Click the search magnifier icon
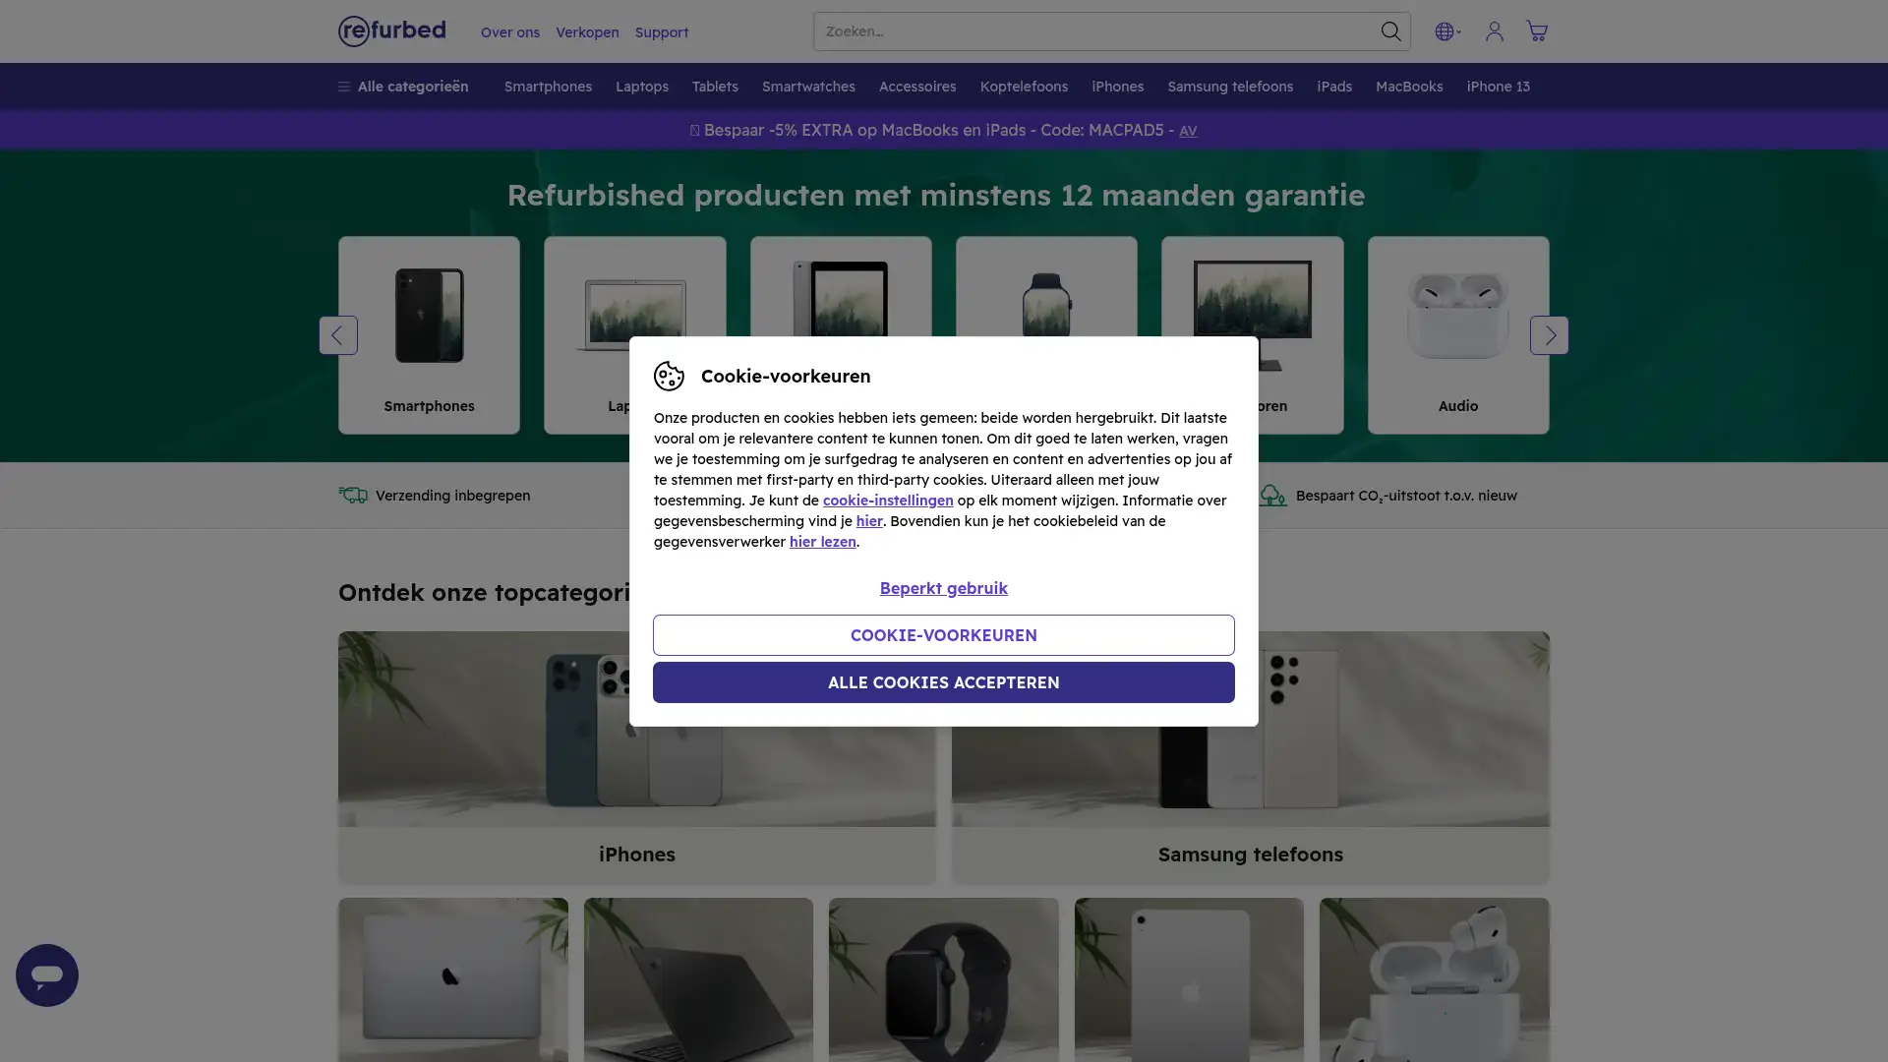The image size is (1888, 1062). [1389, 30]
